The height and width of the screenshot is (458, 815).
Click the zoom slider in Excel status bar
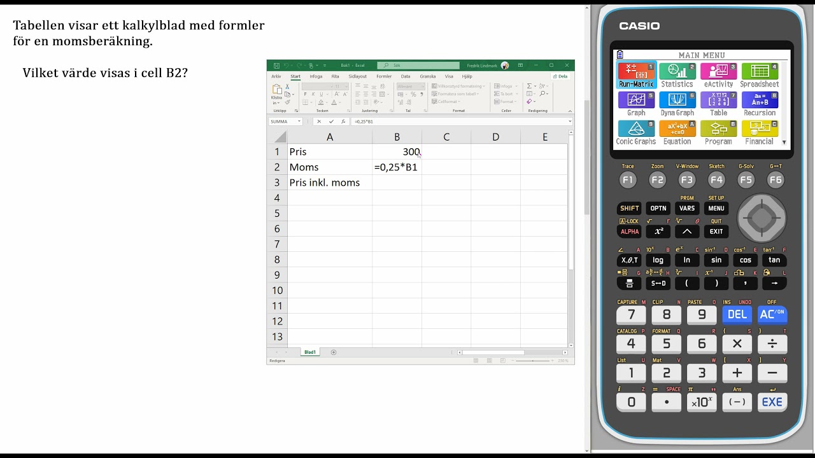534,361
